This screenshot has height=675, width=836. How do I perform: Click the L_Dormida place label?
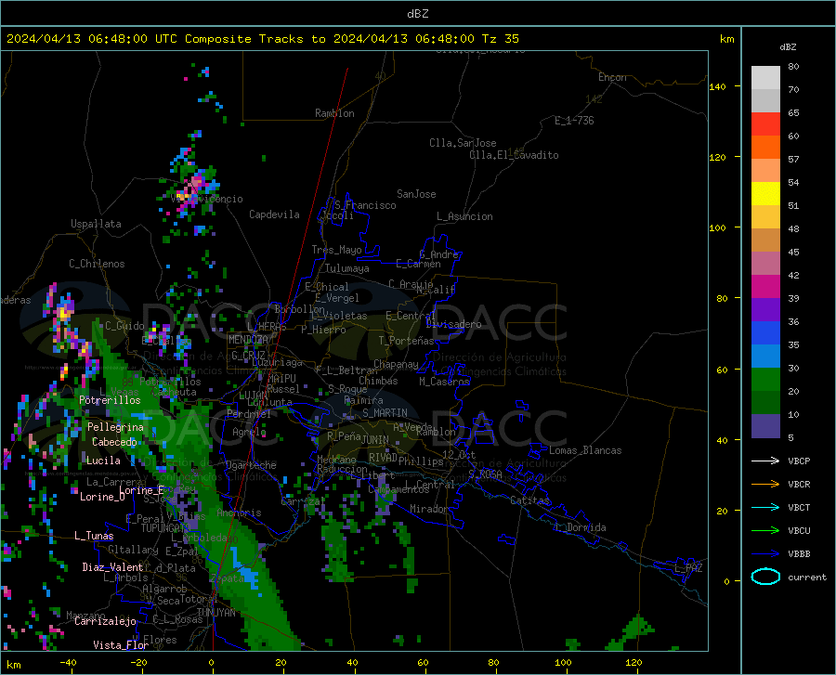click(581, 527)
